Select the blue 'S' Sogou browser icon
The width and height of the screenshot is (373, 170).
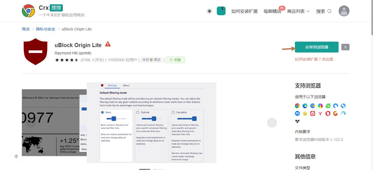(343, 106)
